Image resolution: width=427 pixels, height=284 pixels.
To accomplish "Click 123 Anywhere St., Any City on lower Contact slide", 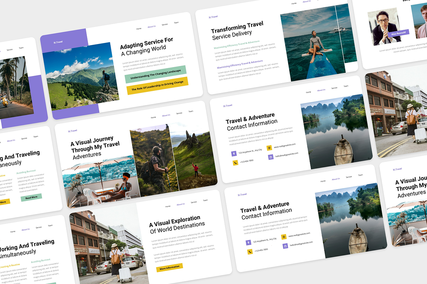I will tap(265, 240).
